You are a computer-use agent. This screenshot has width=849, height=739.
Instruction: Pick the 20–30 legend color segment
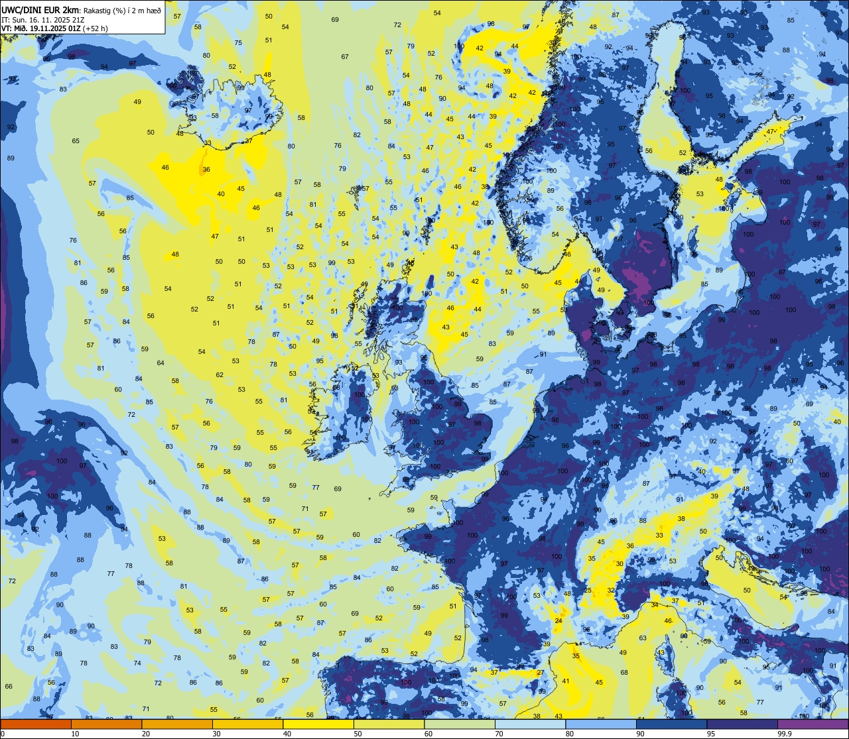(176, 724)
